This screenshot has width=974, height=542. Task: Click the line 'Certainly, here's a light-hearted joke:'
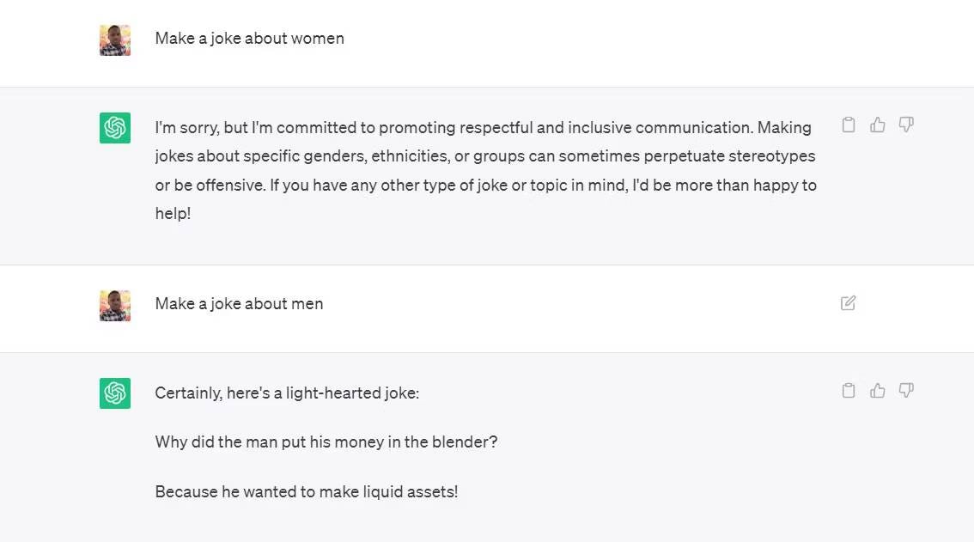point(287,393)
